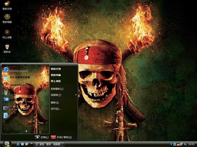Viewport: 197px width, 147px height.
Task: Click red power icon for shutdown
Action: tap(53, 137)
